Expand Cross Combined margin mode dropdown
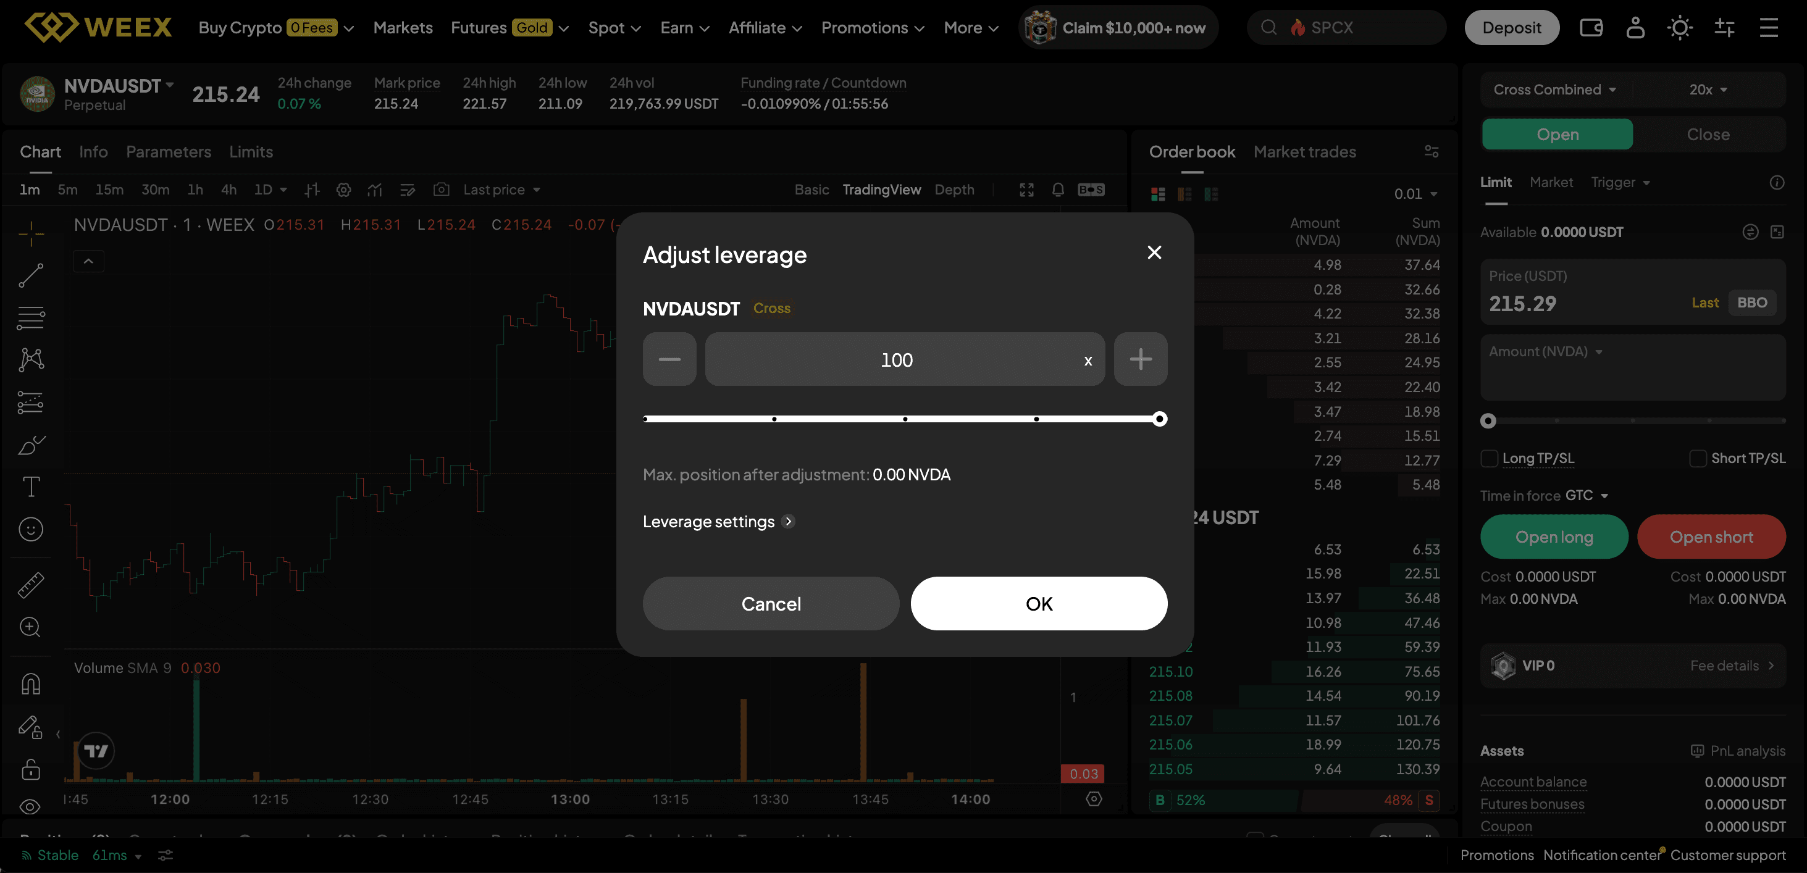 1554,90
